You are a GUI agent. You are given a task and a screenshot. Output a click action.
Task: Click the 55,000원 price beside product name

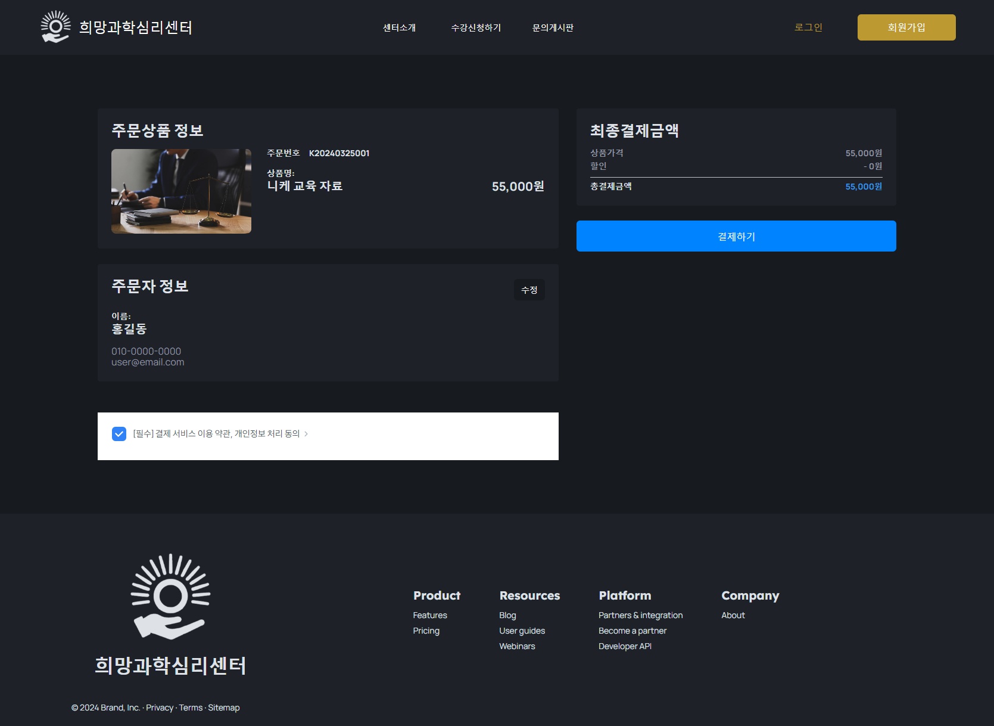point(518,187)
